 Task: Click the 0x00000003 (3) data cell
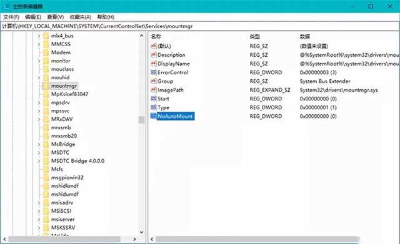click(x=318, y=72)
